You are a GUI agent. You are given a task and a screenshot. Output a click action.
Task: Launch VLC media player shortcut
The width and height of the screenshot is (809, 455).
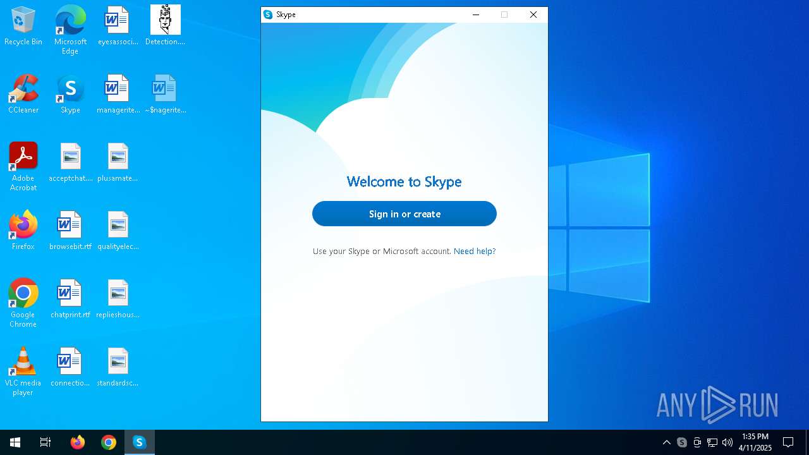tap(23, 372)
